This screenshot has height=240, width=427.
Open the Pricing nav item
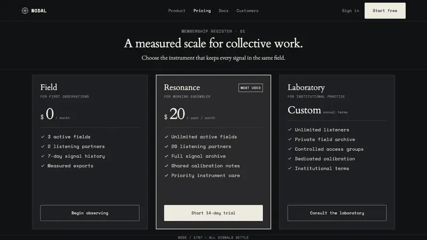202,11
